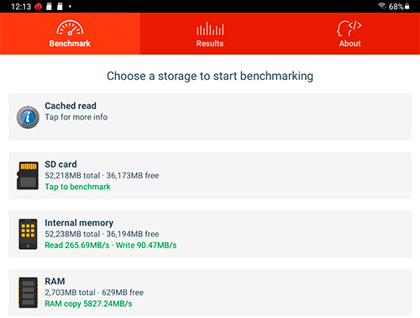This screenshot has height=318, width=420.
Task: Tap the Internal memory phone icon
Action: (x=28, y=234)
